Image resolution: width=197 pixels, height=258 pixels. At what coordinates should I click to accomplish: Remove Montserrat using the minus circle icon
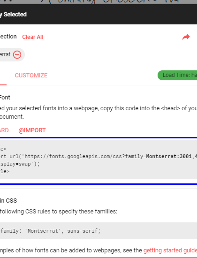[17, 54]
